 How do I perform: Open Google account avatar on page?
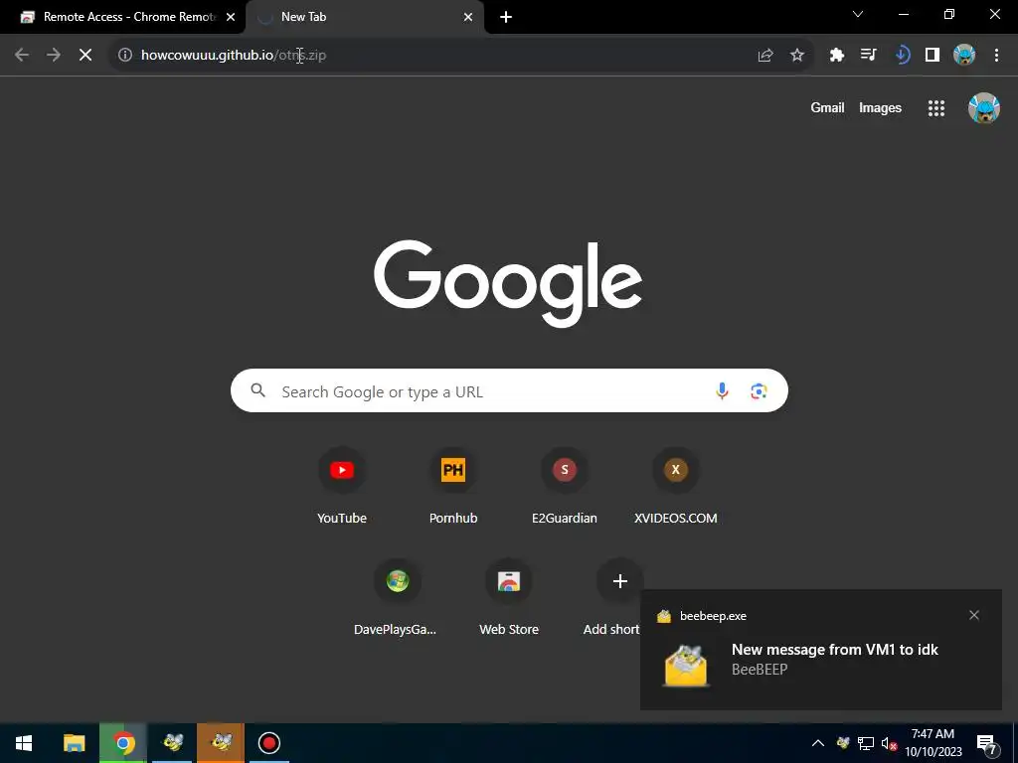(983, 108)
